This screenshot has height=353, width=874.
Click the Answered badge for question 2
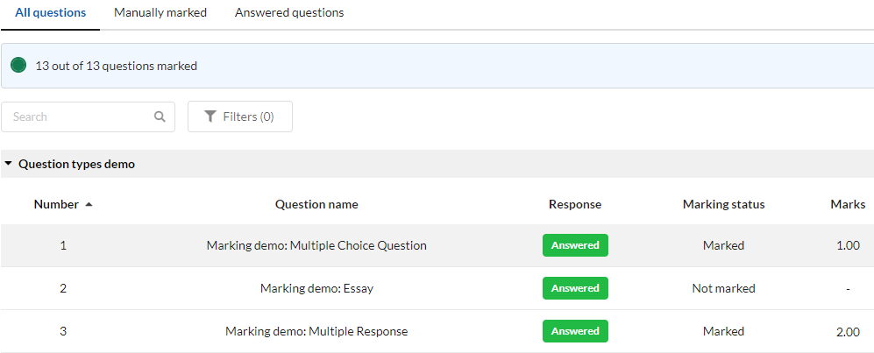575,288
